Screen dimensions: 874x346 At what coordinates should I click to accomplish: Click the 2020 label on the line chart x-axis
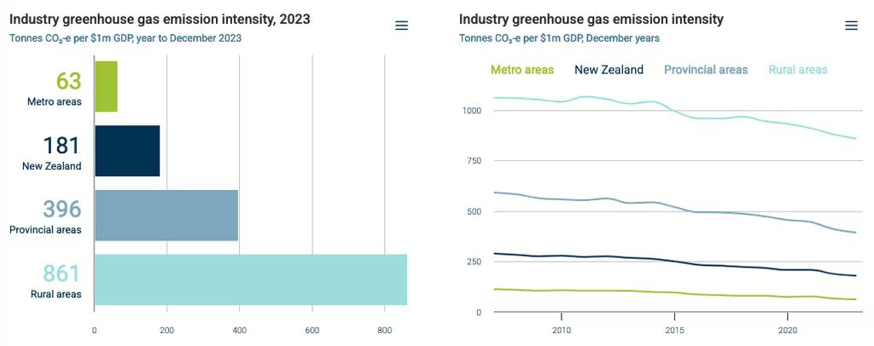click(x=787, y=330)
